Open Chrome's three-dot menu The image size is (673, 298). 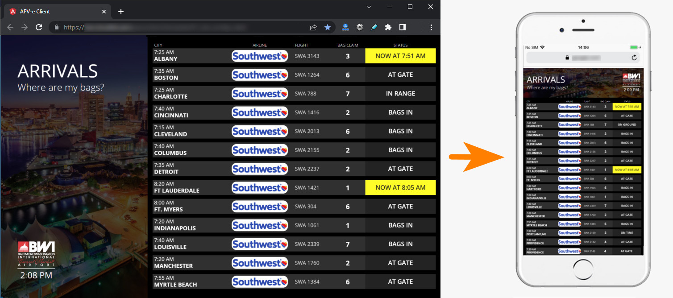click(431, 27)
